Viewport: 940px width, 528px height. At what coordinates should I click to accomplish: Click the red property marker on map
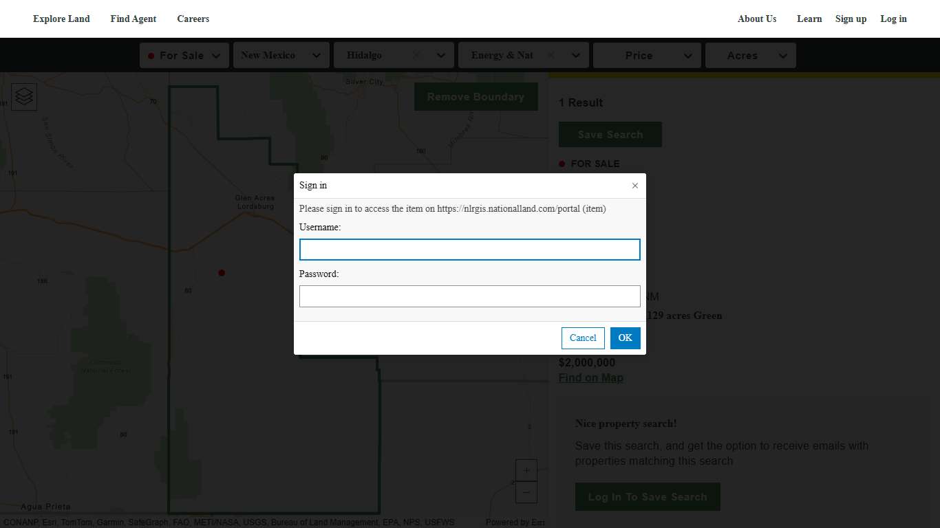(222, 273)
